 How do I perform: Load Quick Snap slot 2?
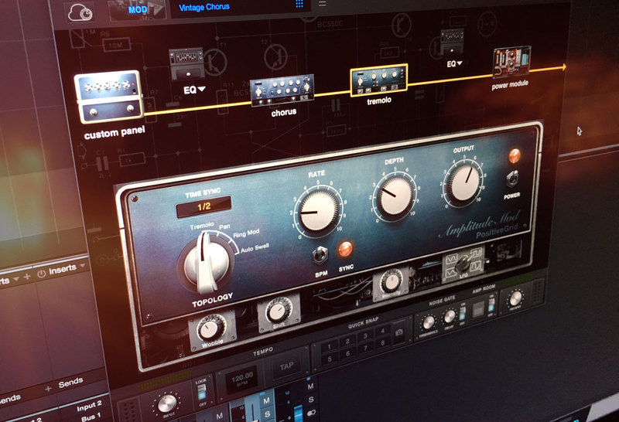tap(347, 342)
